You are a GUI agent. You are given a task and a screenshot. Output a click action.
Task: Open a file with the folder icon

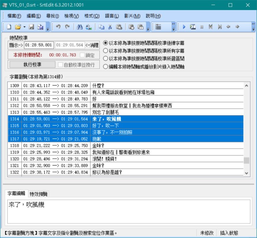18,27
